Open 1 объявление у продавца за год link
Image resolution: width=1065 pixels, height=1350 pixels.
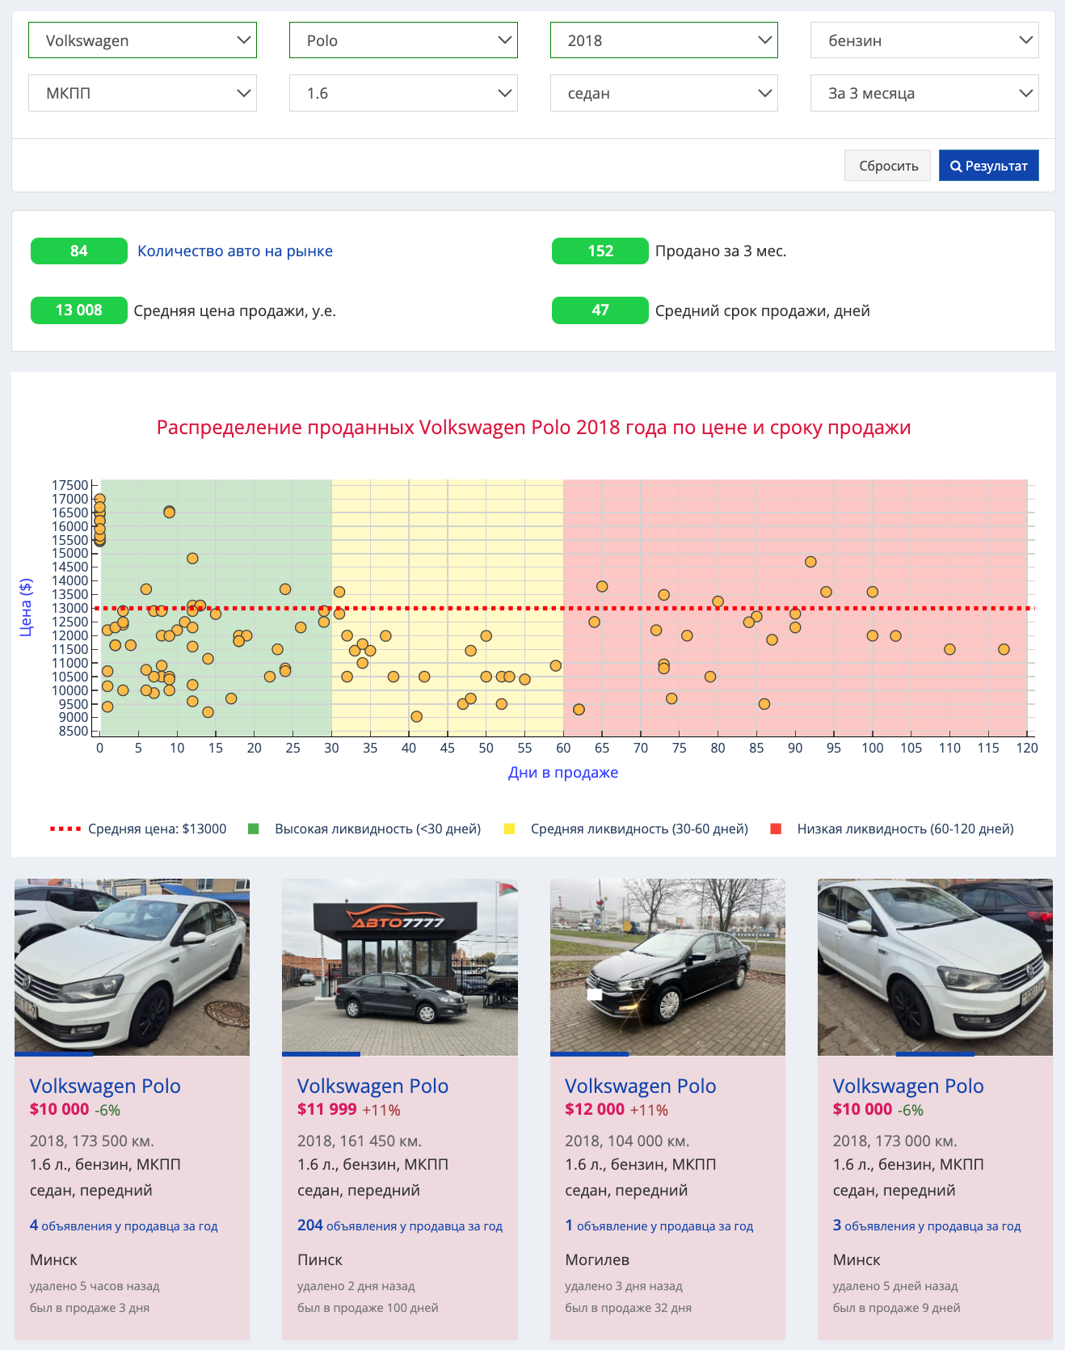pos(659,1226)
